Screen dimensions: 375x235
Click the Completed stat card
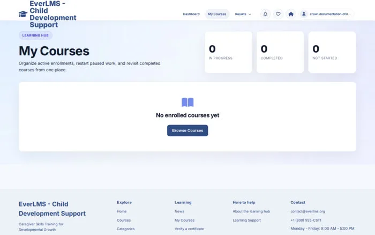click(x=280, y=52)
